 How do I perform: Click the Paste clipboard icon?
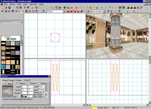tap(21, 8)
